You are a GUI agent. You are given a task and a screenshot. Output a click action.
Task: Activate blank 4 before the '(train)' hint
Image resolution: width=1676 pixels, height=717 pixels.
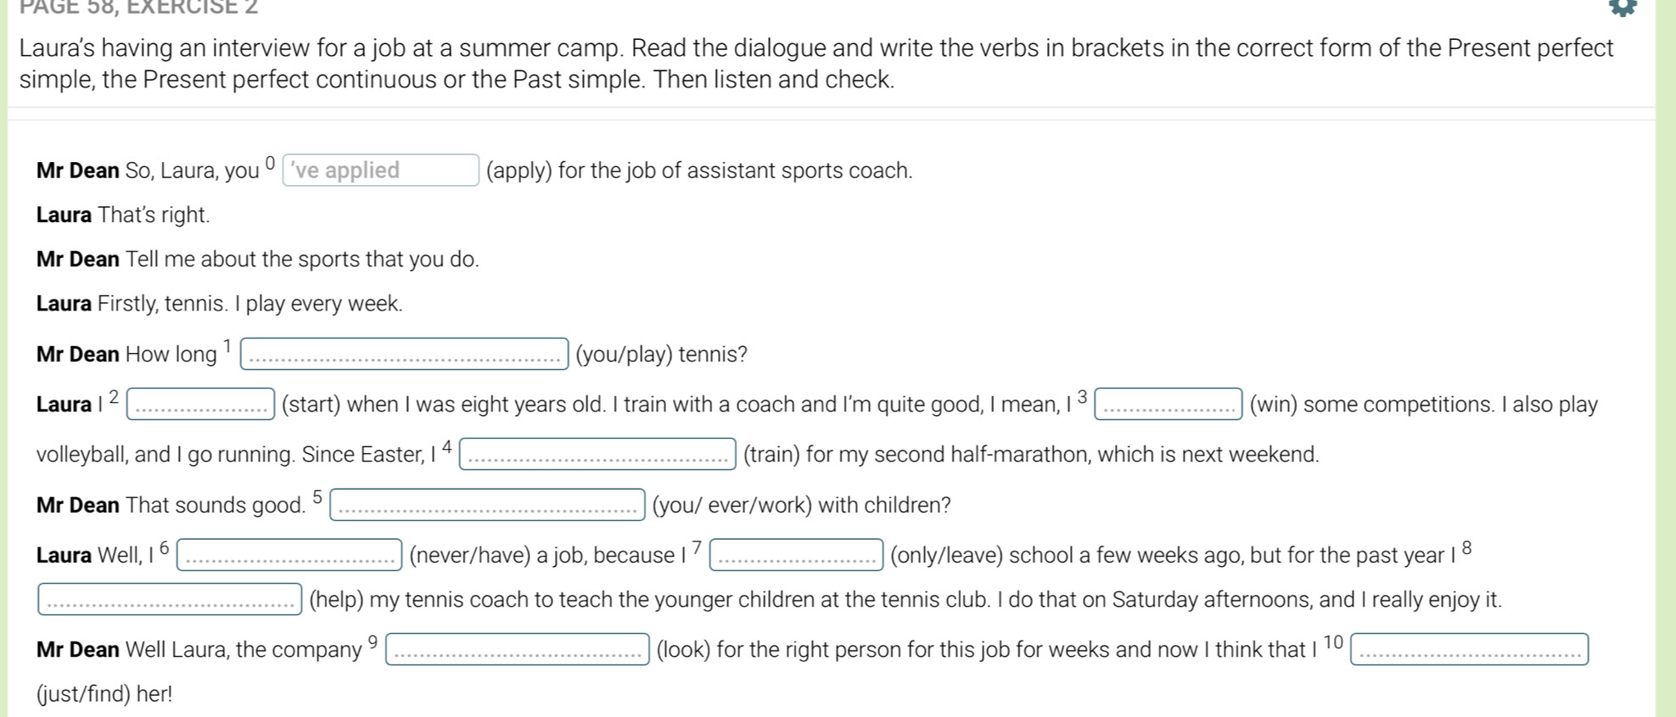(x=597, y=454)
